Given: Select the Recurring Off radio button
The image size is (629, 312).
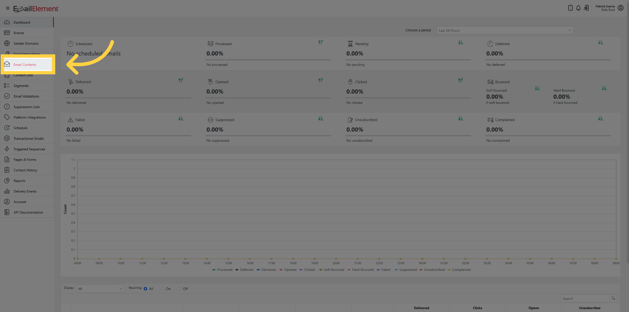Looking at the screenshot, I should click(179, 289).
